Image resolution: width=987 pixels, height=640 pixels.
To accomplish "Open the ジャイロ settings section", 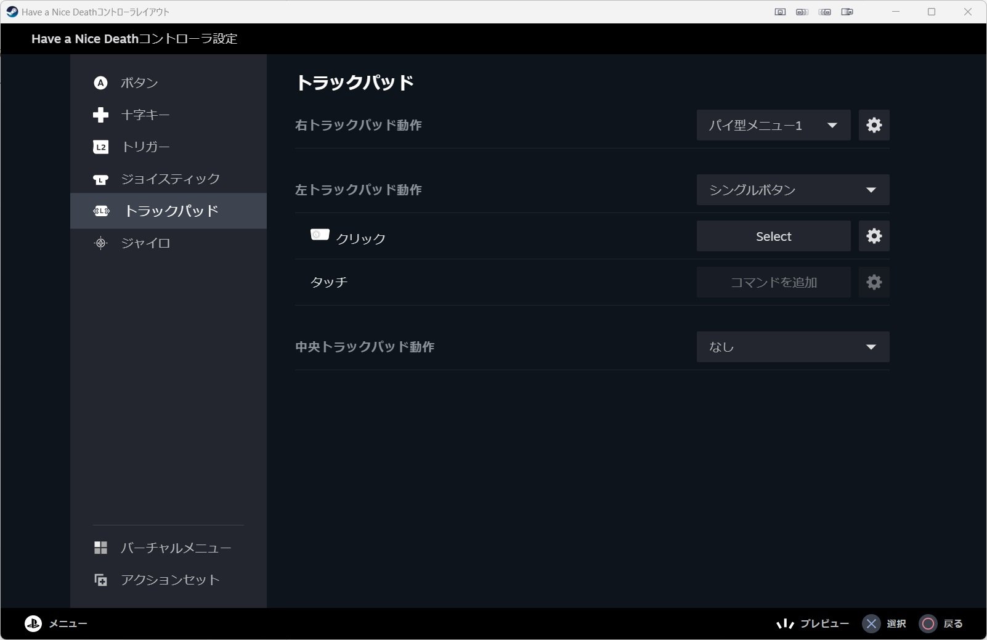I will click(x=168, y=243).
